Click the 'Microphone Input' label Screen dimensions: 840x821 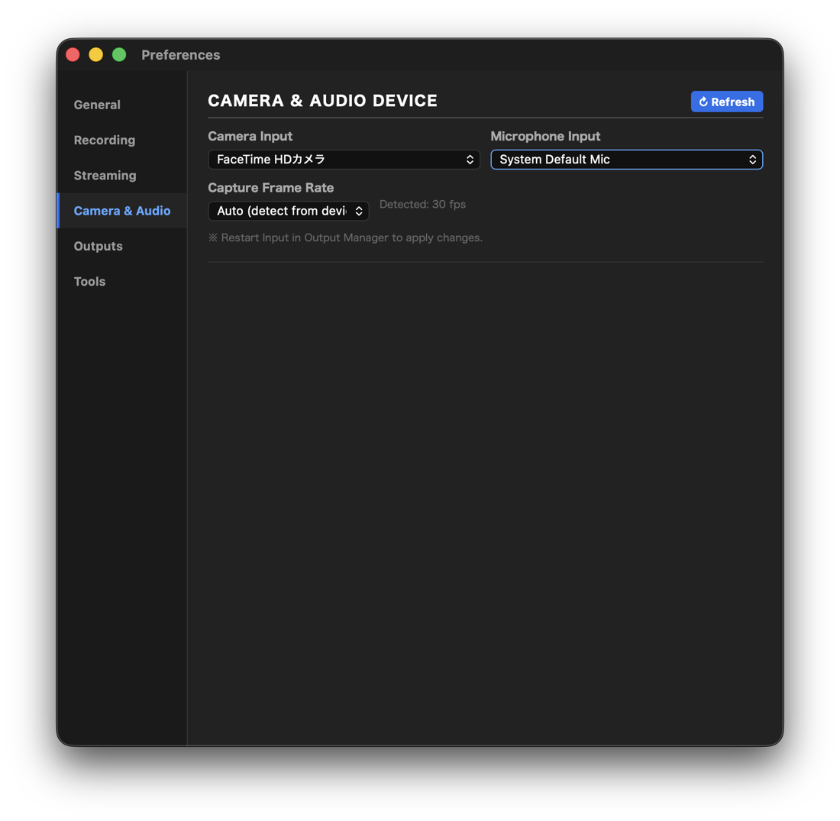point(545,136)
